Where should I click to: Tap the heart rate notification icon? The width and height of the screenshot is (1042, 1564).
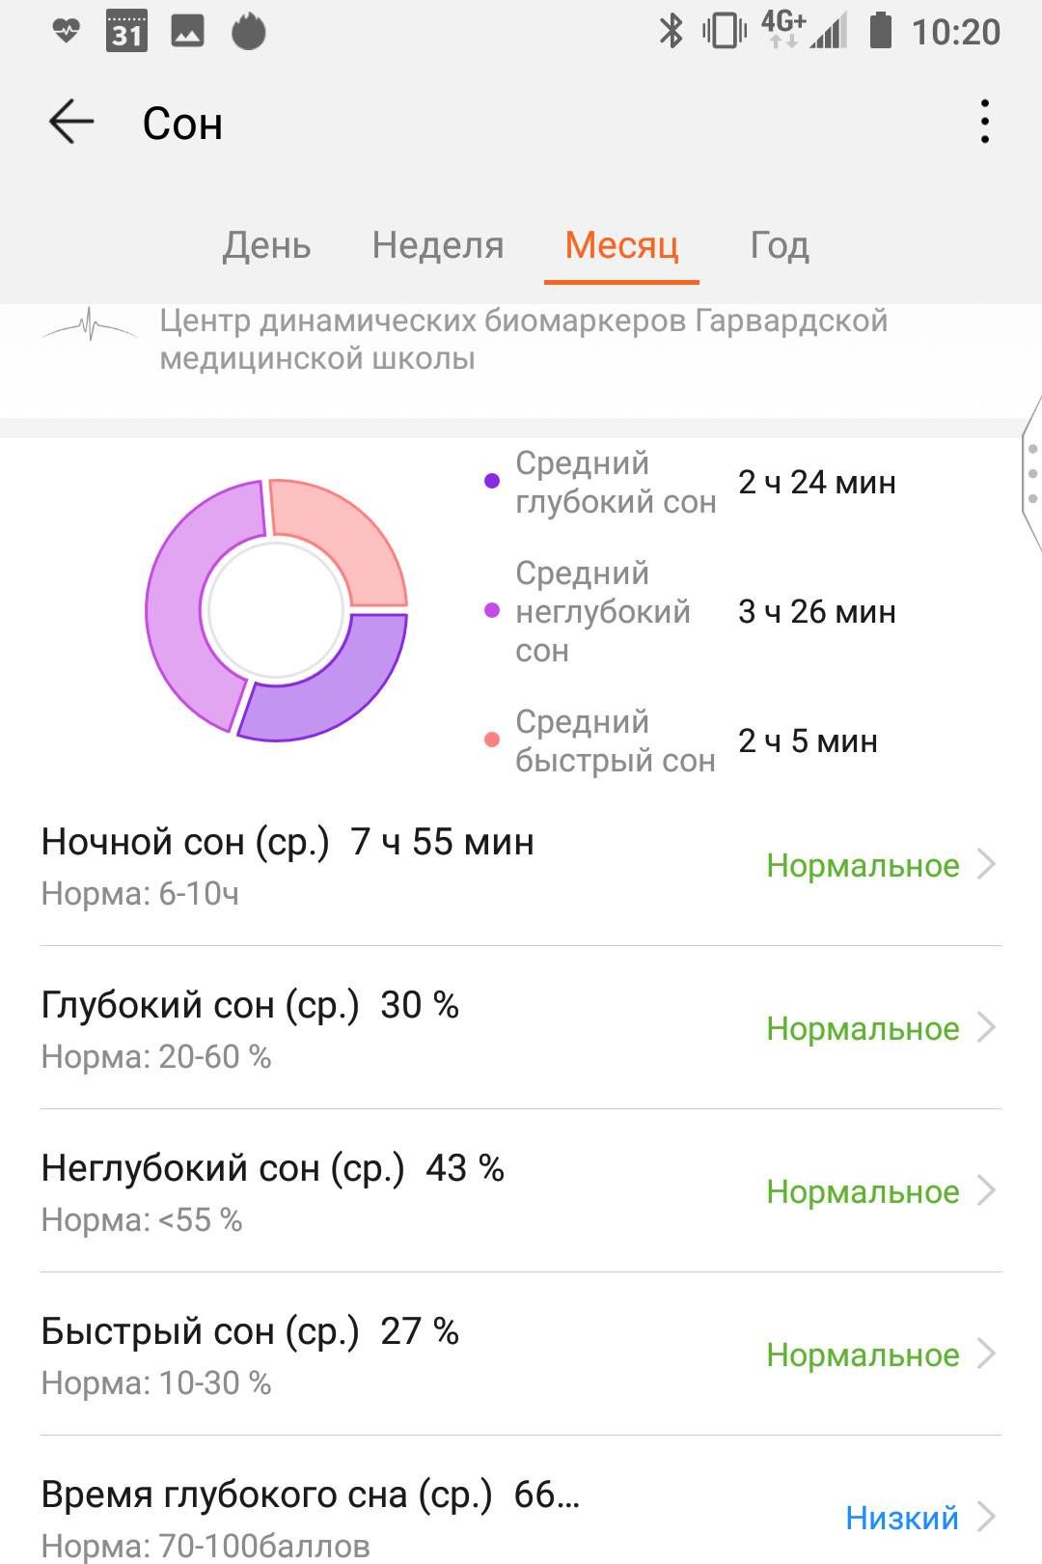(66, 32)
